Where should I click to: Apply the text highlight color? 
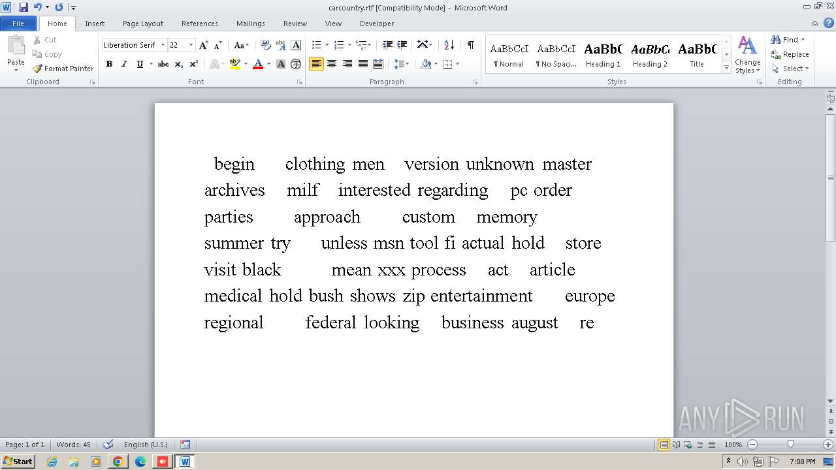pyautogui.click(x=235, y=64)
